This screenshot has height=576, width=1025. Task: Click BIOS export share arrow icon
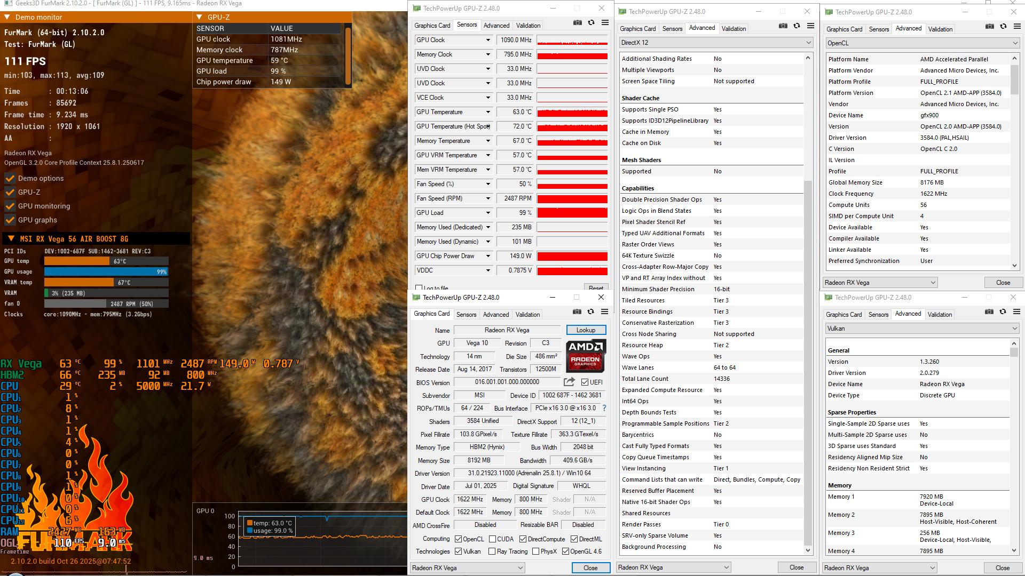click(569, 382)
